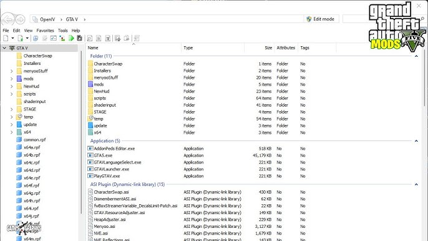Click the GTA5.exe application icon

pyautogui.click(x=90, y=155)
